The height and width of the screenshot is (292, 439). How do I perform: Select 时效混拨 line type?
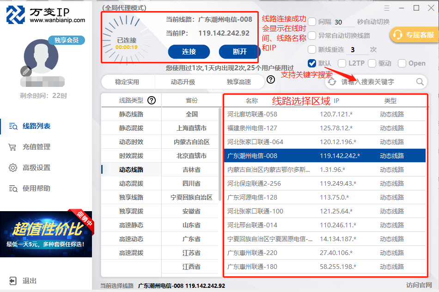(x=131, y=156)
